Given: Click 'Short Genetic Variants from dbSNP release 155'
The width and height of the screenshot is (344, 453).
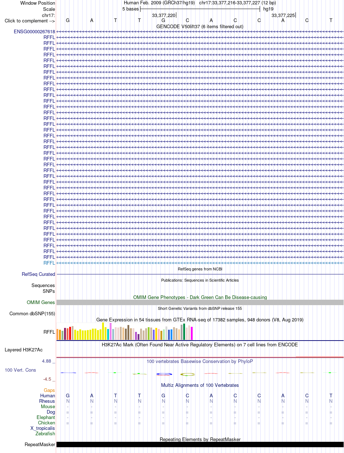Looking at the screenshot, I should [x=200, y=308].
